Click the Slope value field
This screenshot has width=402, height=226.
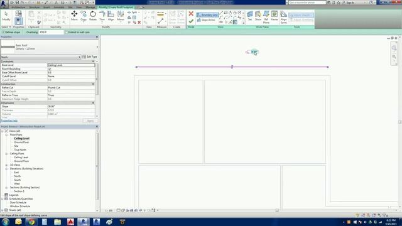(71, 106)
